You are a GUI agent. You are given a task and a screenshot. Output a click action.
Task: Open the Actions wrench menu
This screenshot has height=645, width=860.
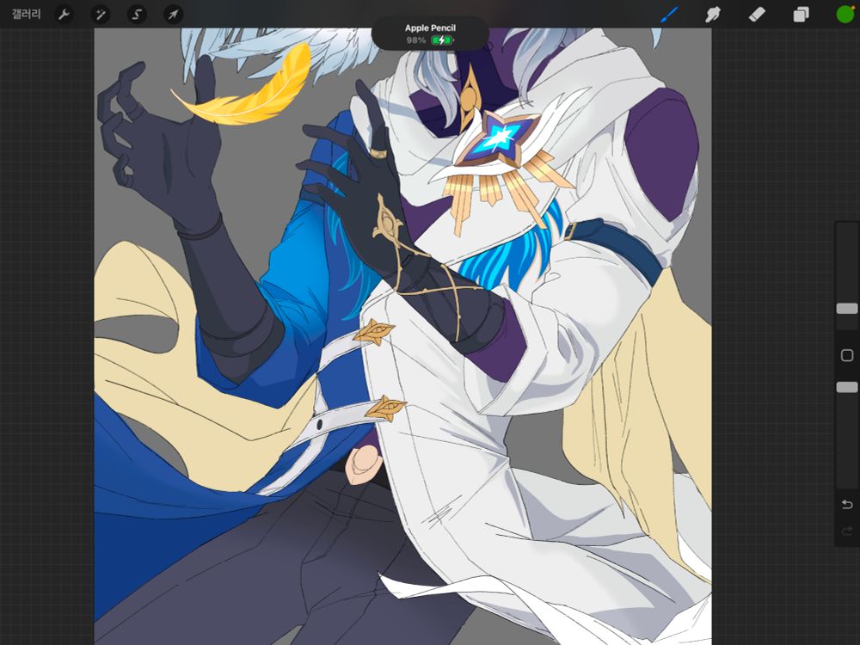[64, 15]
